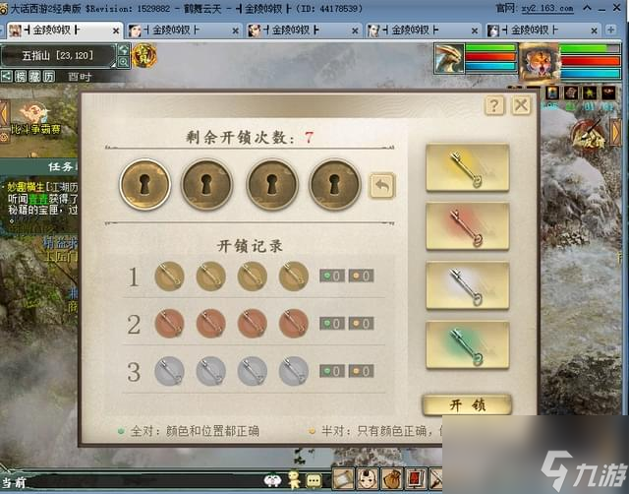The height and width of the screenshot is (494, 629).
Task: Collapse title bar with the caret button
Action: click(x=587, y=8)
